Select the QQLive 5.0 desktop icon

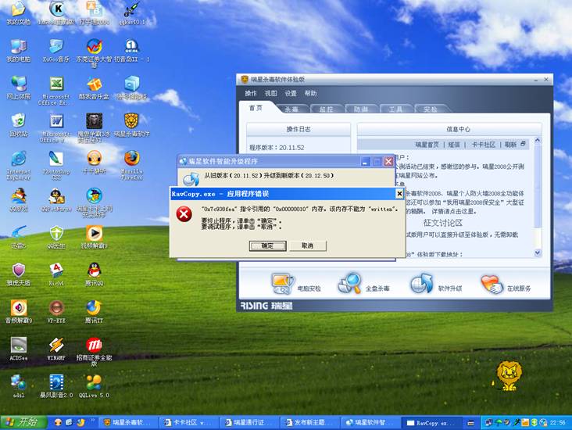pos(94,385)
